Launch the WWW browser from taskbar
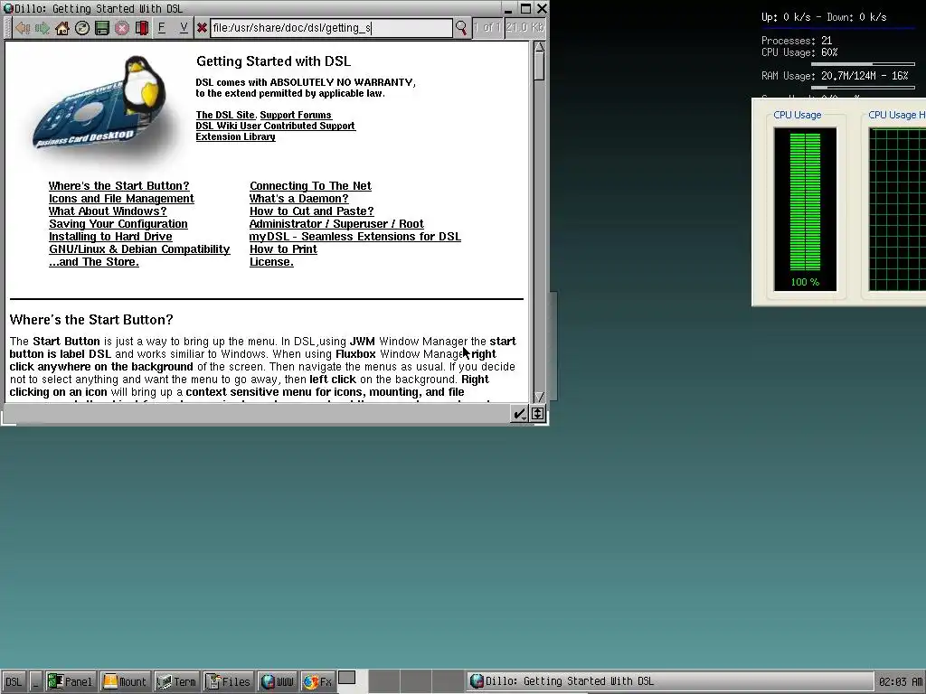Screen dimensions: 926x694 (x=278, y=681)
